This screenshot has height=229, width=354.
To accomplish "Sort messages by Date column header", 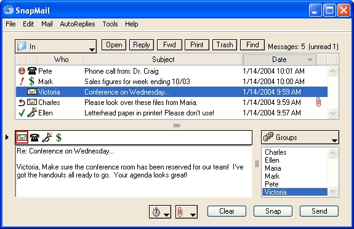I will tap(280, 60).
